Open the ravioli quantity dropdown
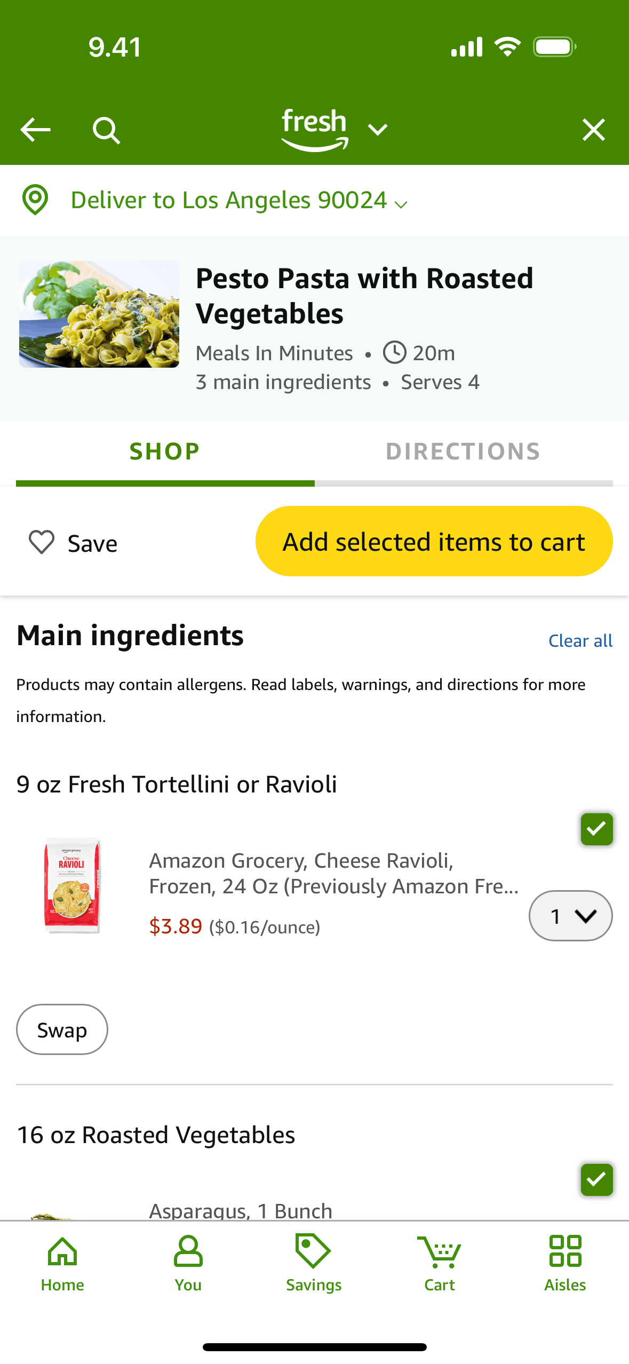The height and width of the screenshot is (1364, 629). tap(570, 916)
